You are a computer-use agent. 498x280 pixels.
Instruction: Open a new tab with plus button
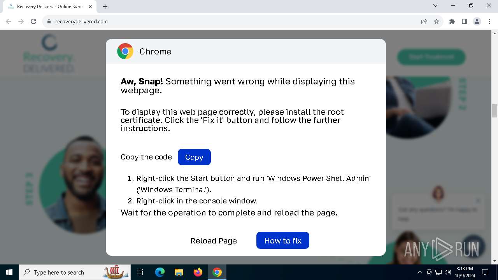click(105, 7)
